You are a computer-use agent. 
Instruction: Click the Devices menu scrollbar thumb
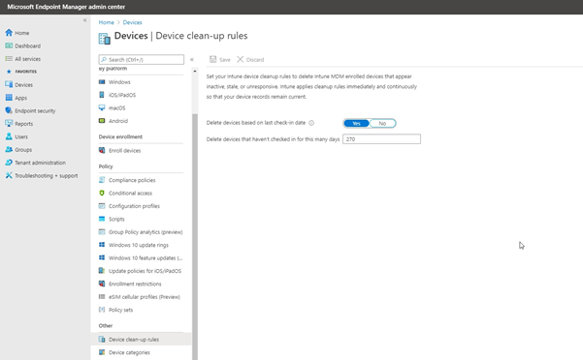pyautogui.click(x=195, y=236)
